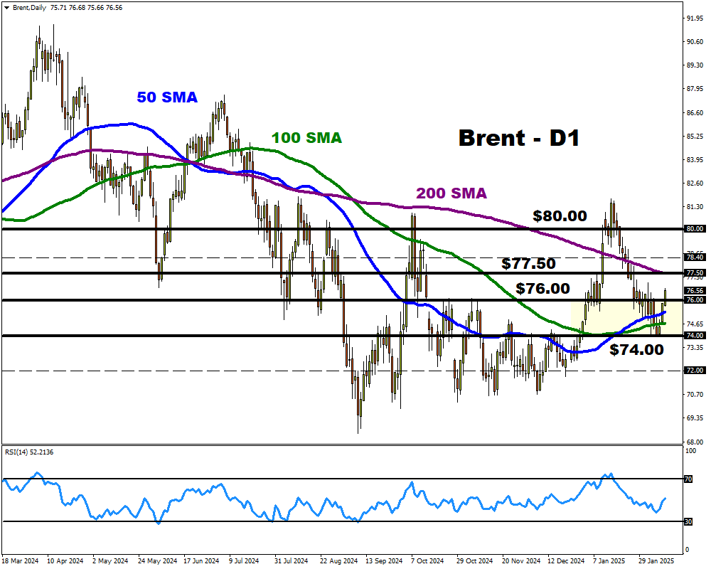
Task: Select the $76.00 level annotation
Action: [x=542, y=288]
